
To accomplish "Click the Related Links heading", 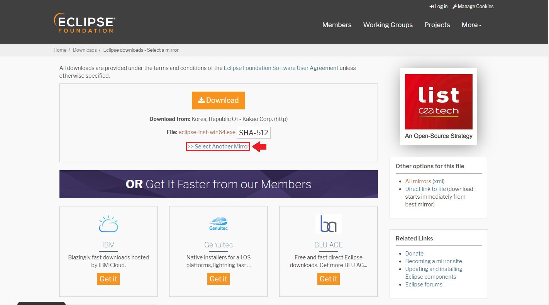I will (x=414, y=239).
